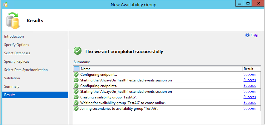265x125 pixels.
Task: Select the Select Databases step
Action: [x=17, y=53]
